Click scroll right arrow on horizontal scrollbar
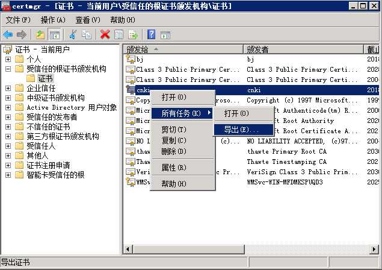The width and height of the screenshot is (382, 270). pos(374,250)
